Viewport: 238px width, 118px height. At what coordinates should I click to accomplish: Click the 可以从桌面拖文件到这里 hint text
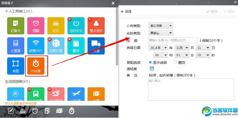point(21,103)
